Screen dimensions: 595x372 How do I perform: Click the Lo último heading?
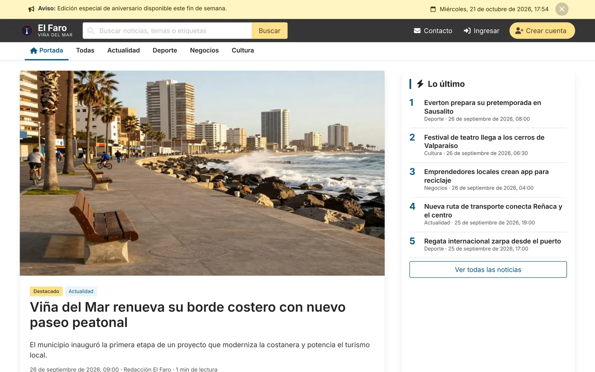446,84
